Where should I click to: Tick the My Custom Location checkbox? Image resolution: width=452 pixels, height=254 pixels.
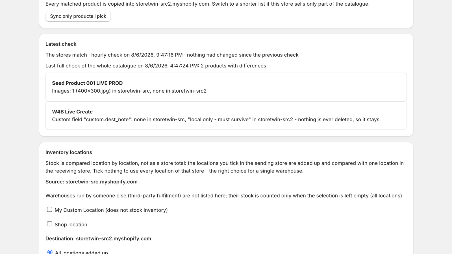[49, 209]
